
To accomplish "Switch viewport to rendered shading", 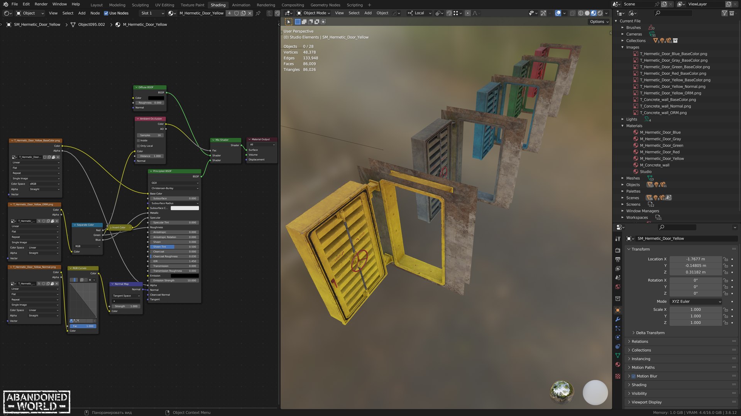I will coord(600,13).
